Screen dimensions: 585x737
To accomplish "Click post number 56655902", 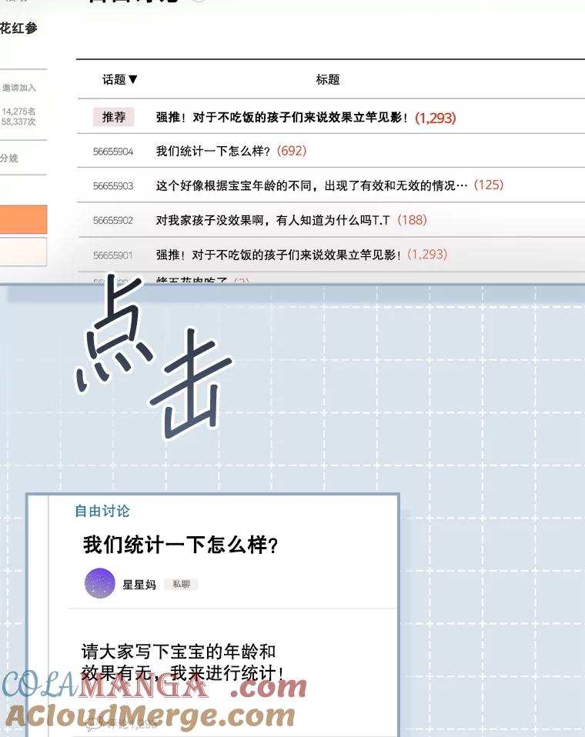I will [113, 221].
